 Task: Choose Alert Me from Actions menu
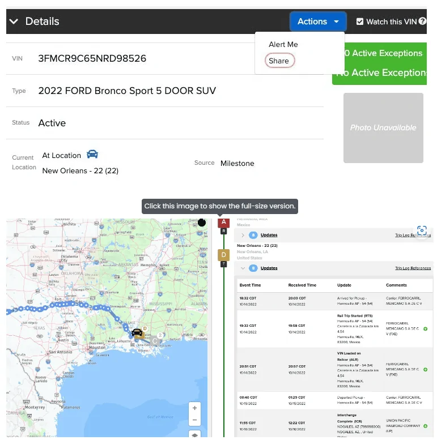[283, 44]
